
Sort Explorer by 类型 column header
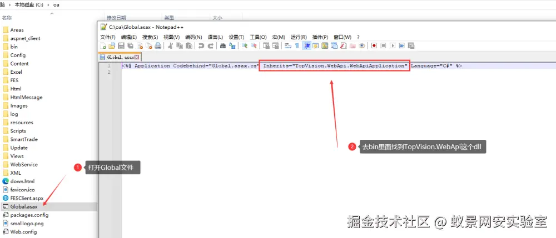169,18
